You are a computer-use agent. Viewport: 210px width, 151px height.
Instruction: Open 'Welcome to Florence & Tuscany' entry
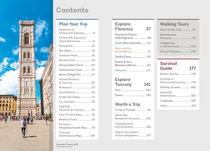pyautogui.click(x=77, y=31)
